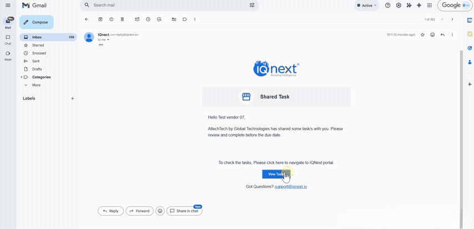The image size is (474, 229).
Task: Click the Add to Tasks icon
Action: [159, 19]
